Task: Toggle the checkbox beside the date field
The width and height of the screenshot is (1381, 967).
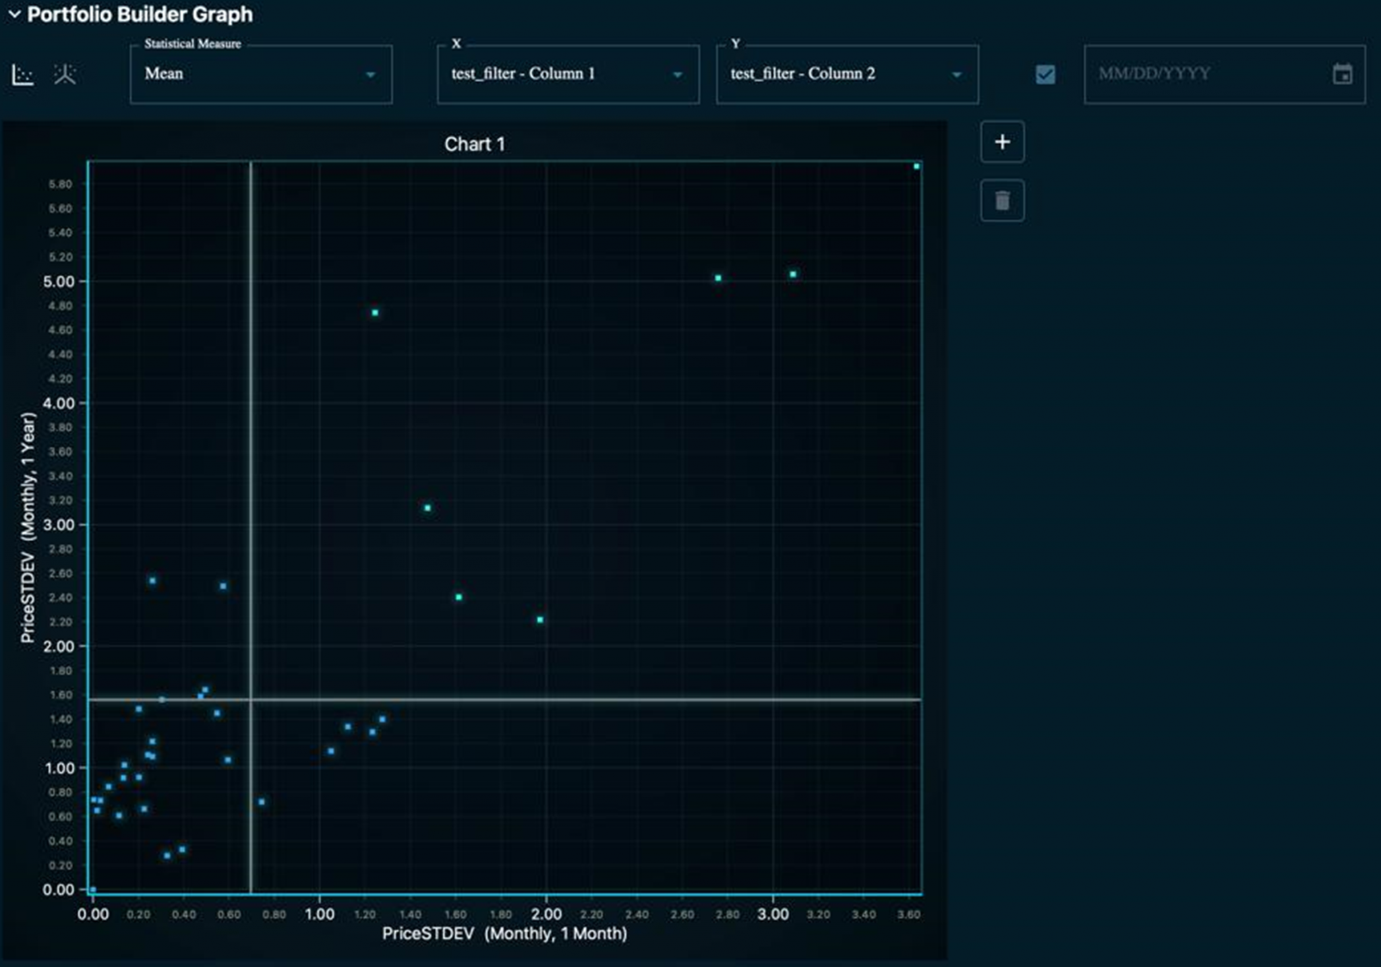Action: click(1045, 74)
